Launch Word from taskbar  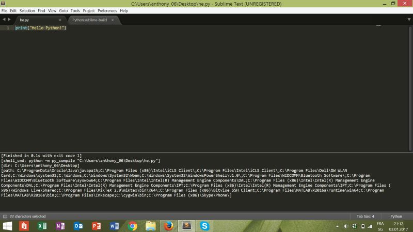[x=114, y=226]
